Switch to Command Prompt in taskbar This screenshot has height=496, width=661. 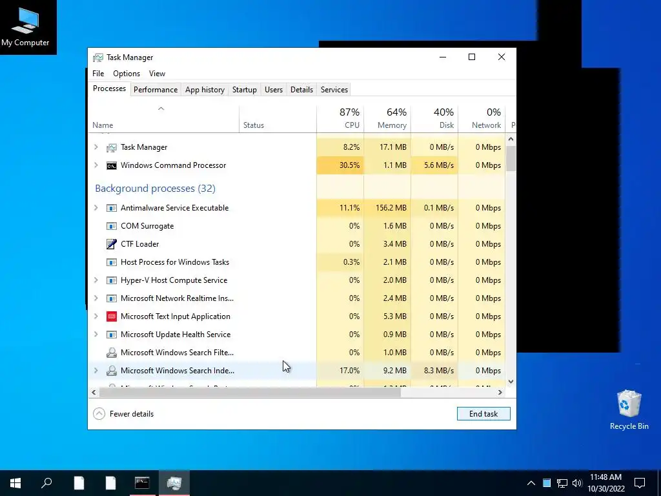coord(142,483)
